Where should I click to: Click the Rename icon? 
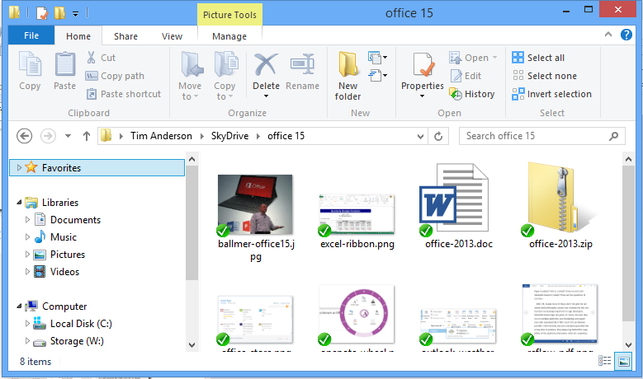[302, 64]
